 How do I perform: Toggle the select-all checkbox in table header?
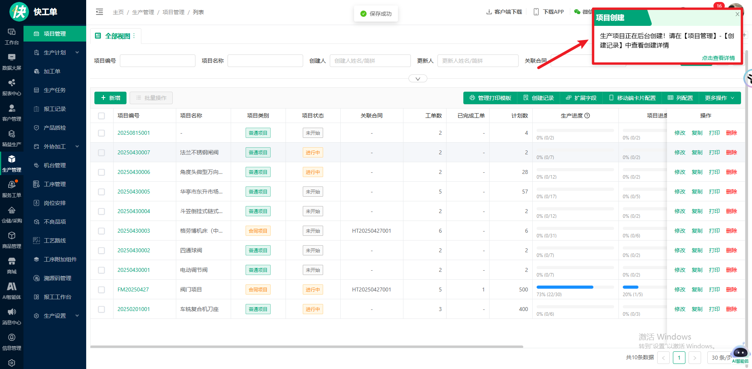[101, 116]
